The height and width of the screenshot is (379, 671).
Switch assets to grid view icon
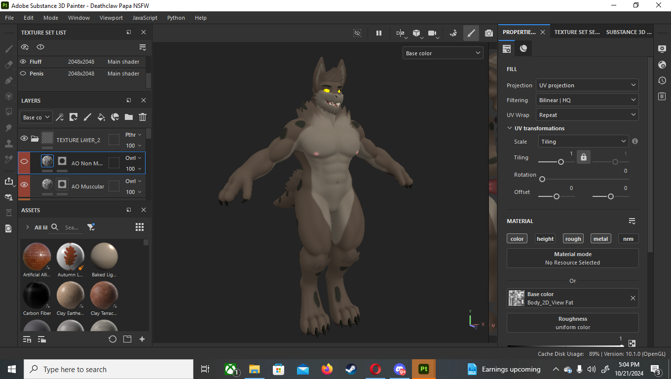tap(140, 227)
